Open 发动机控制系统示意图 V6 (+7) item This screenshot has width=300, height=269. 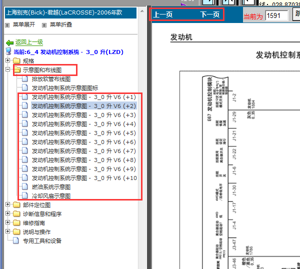pos(84,151)
